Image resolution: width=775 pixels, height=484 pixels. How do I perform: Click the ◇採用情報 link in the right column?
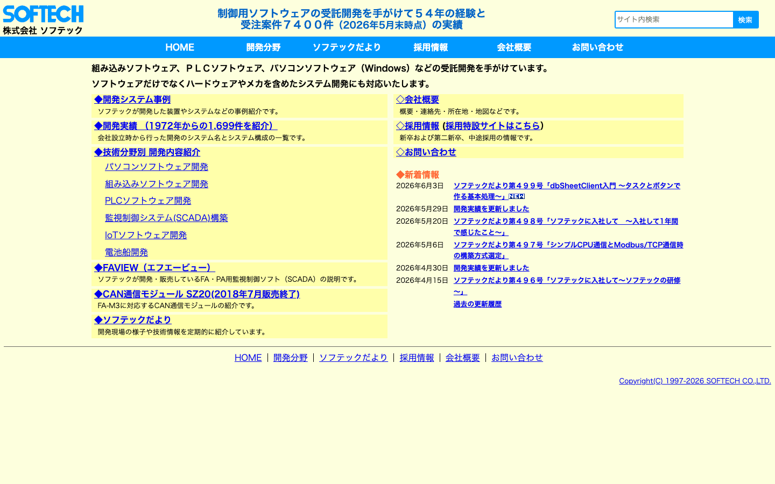tap(418, 126)
